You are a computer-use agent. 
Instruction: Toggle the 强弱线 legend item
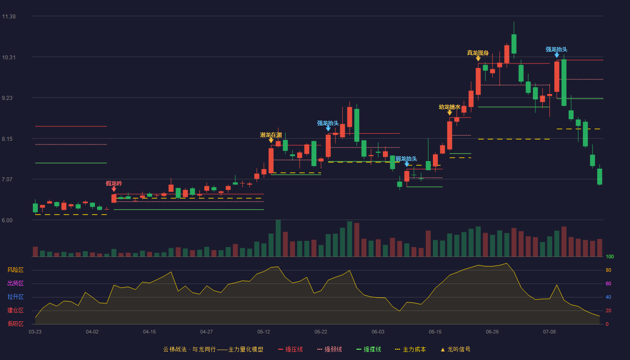[x=329, y=349]
